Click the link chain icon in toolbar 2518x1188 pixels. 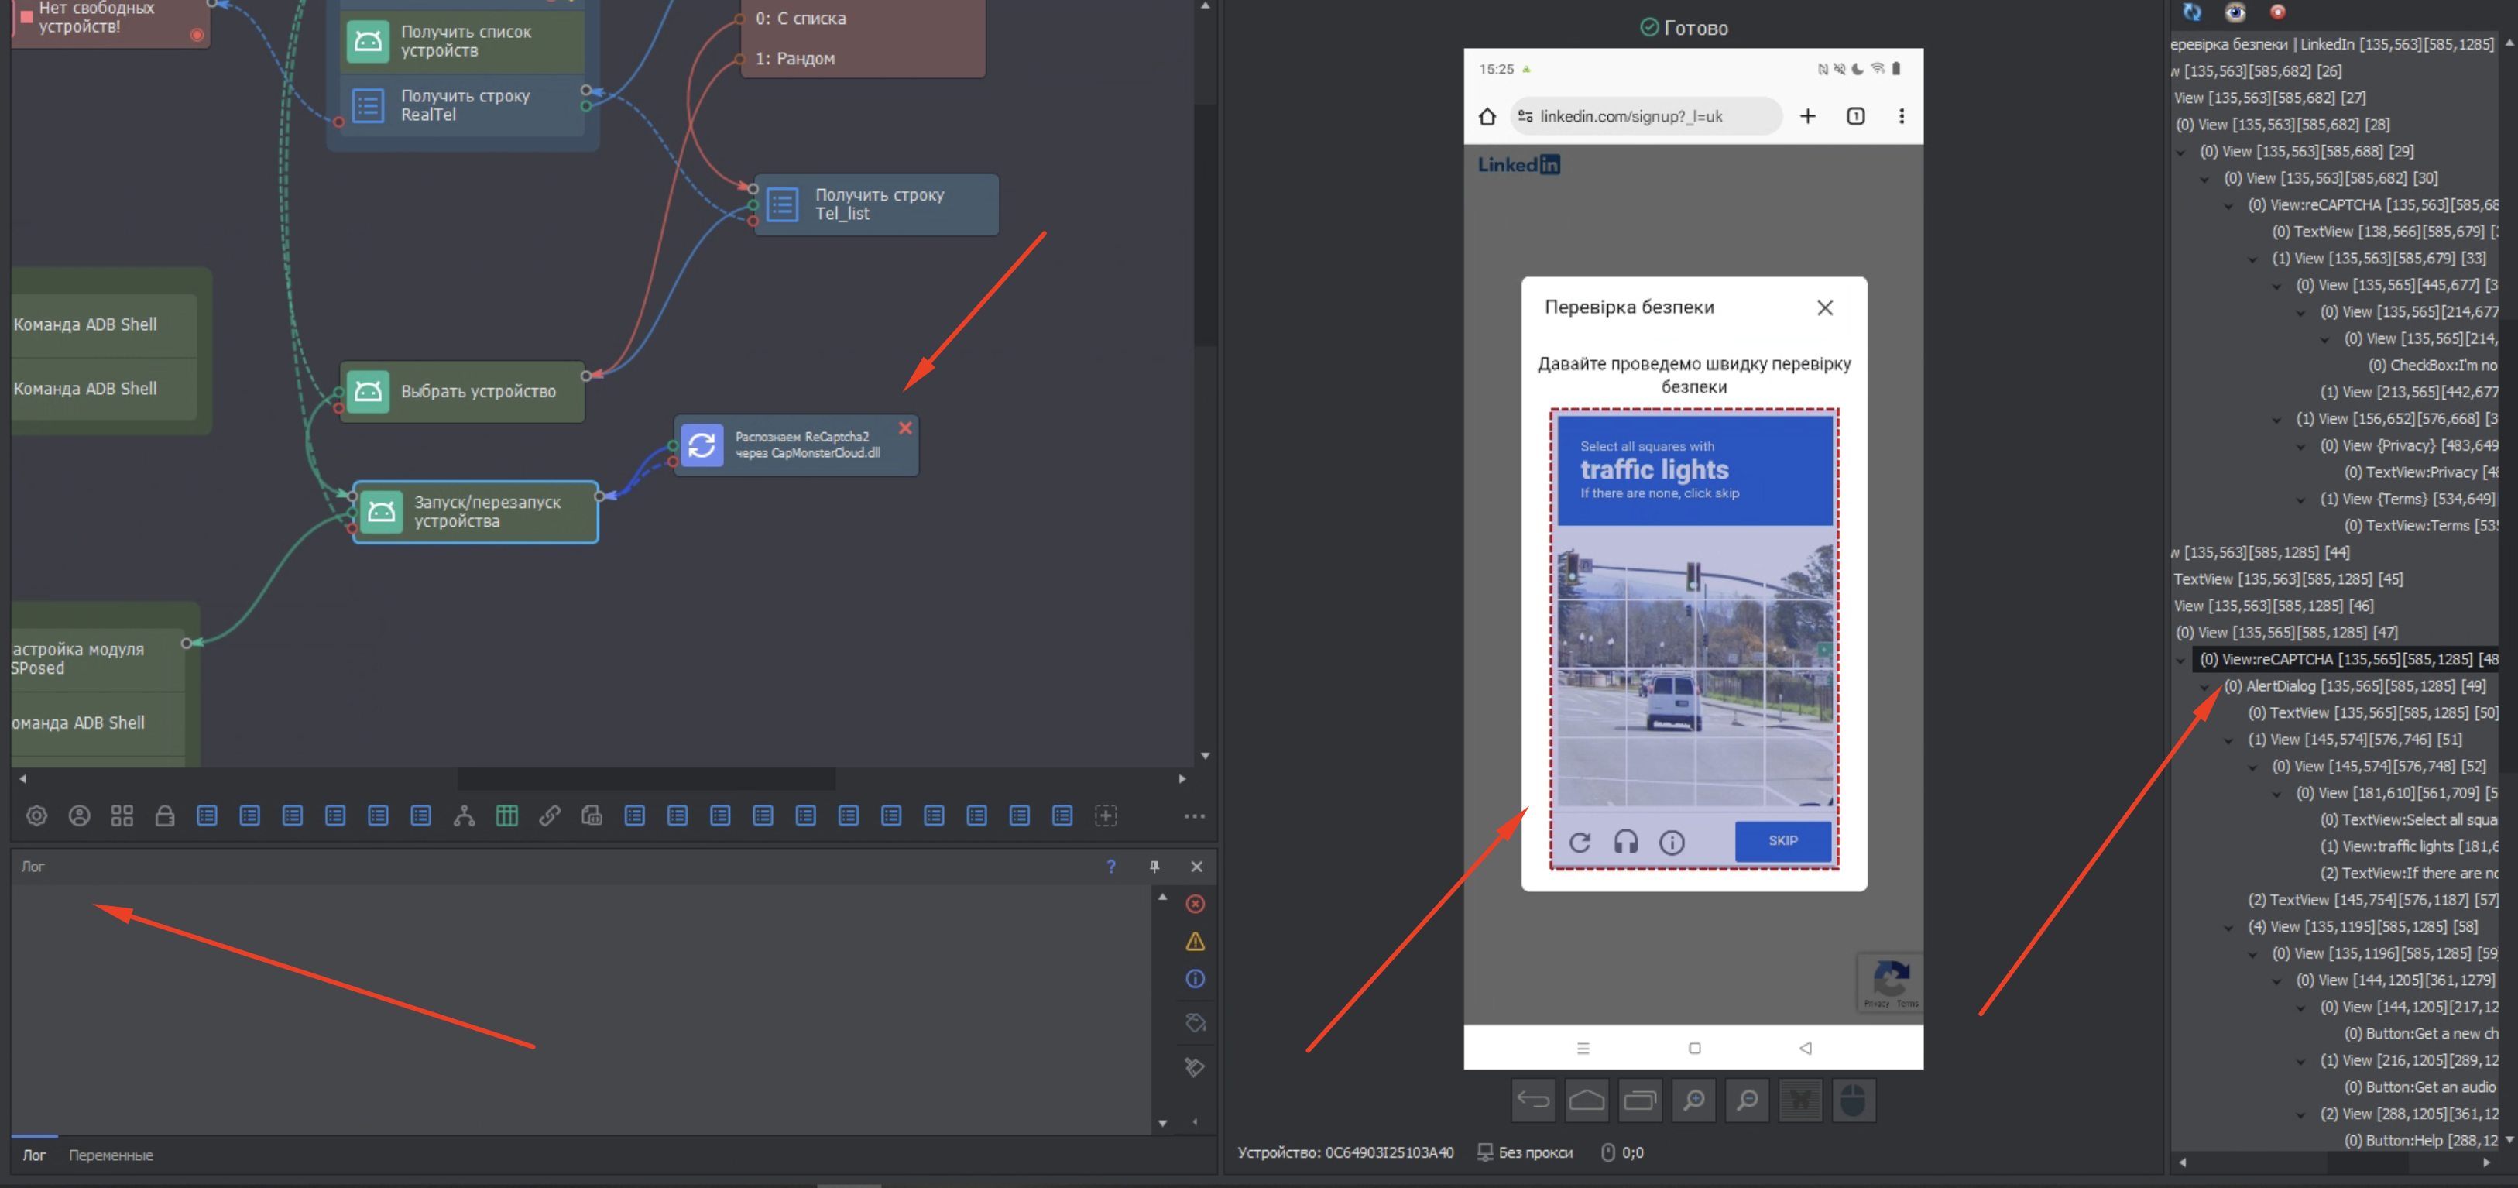(549, 815)
